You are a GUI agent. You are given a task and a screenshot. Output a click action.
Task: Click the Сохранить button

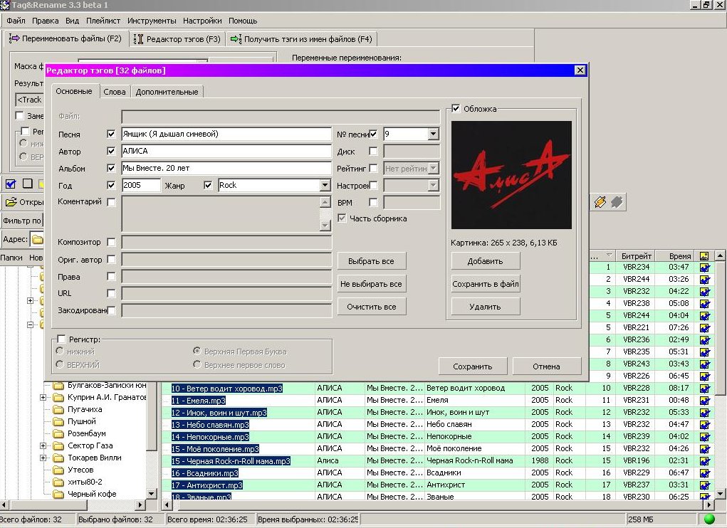[x=473, y=366]
